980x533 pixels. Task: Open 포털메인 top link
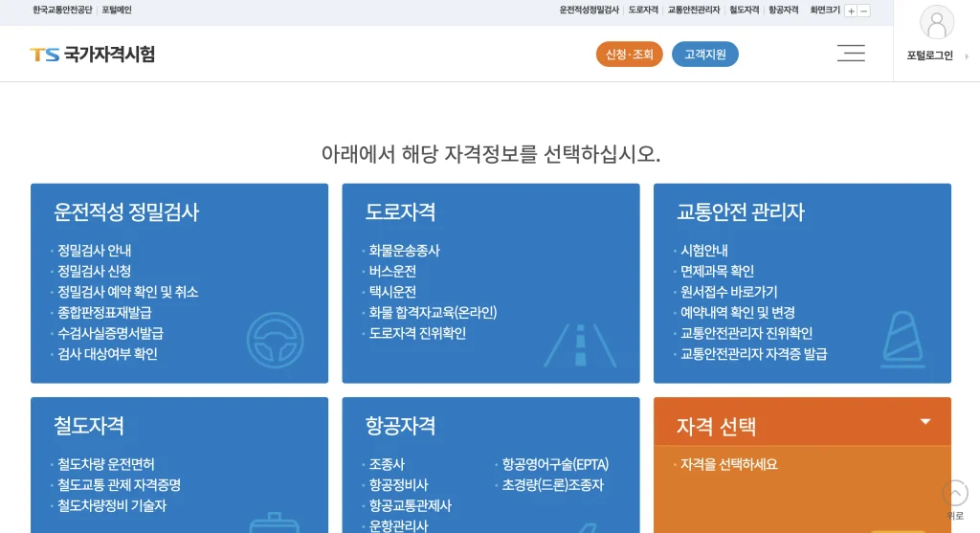tap(116, 10)
